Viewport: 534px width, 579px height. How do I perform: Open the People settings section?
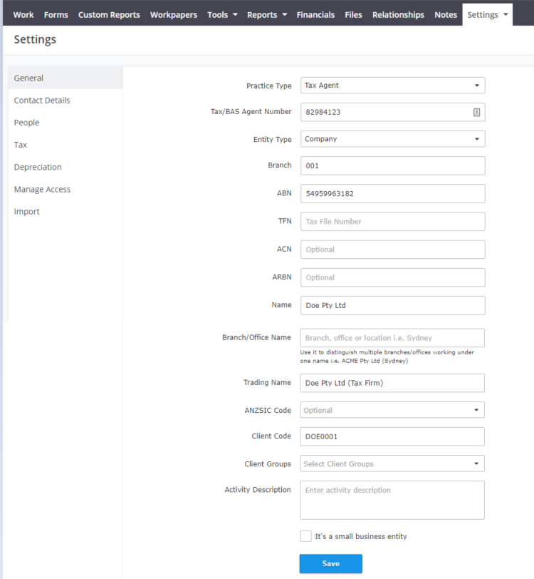(26, 122)
